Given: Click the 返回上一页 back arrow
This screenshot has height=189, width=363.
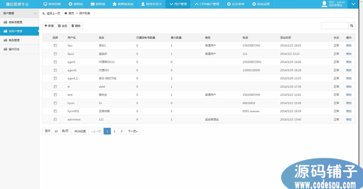Looking at the screenshot, I should [x=44, y=14].
